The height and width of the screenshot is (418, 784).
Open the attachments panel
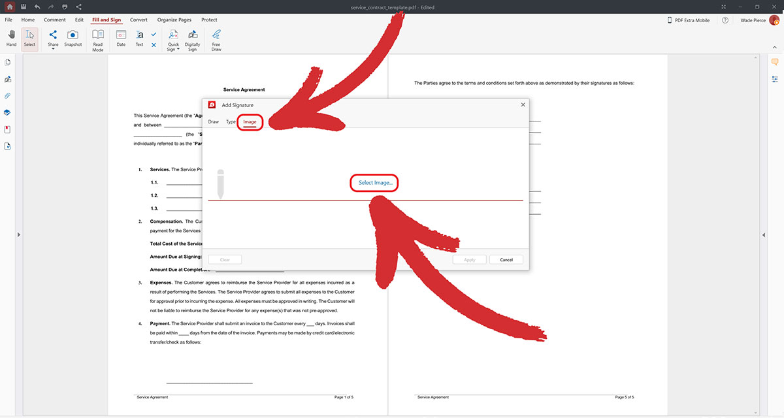point(7,96)
